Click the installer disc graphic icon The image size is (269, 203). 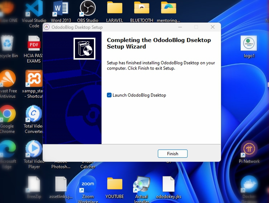point(84,48)
